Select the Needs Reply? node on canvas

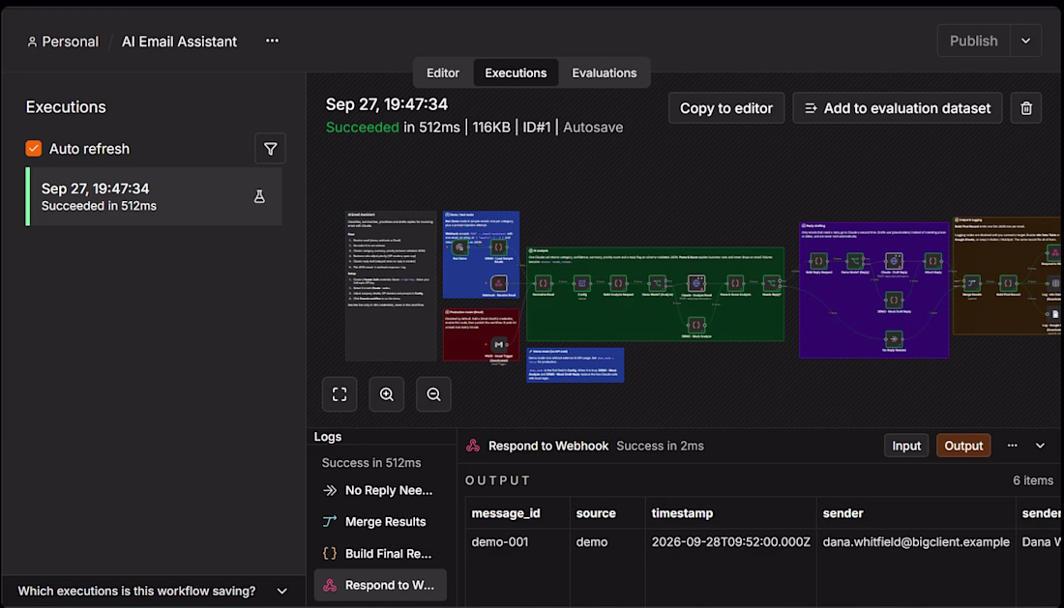772,282
